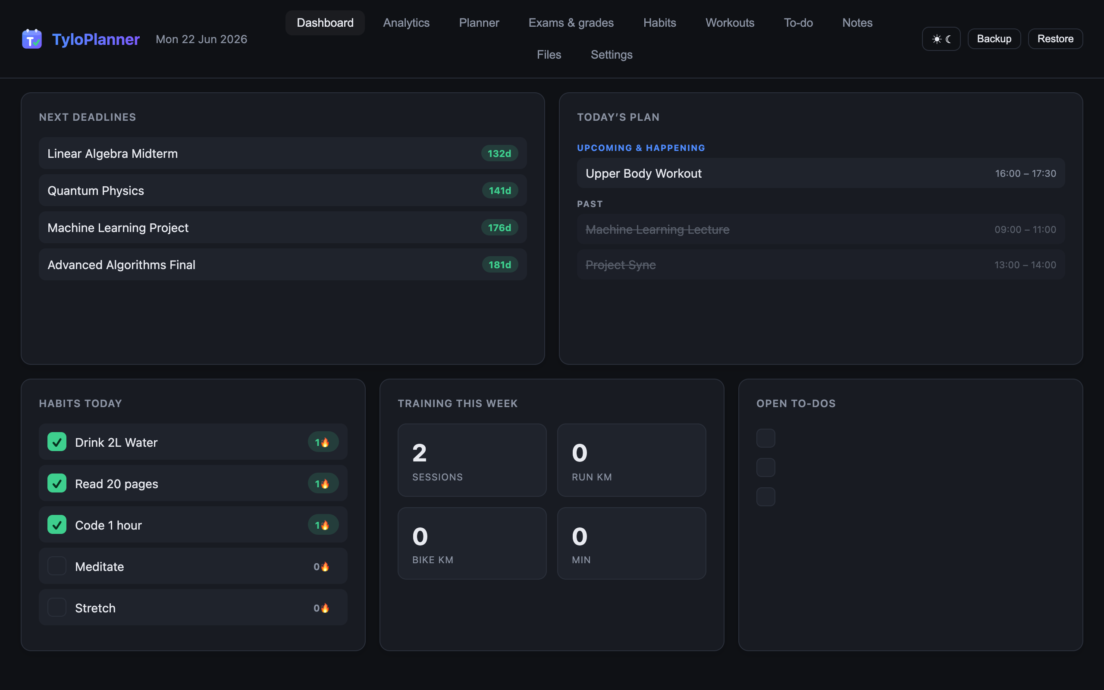The image size is (1104, 690).
Task: Check the Meditate habit checkbox
Action: [x=57, y=566]
